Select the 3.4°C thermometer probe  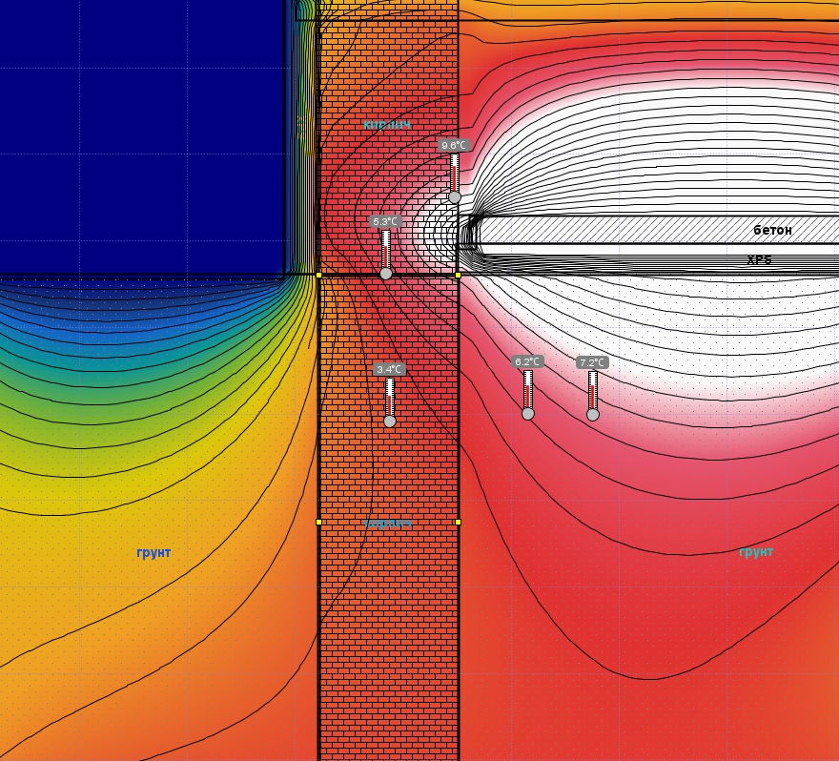coord(390,402)
